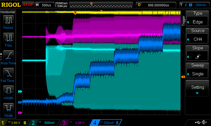Click the trigger level 388mA readout
This screenshot has width=211, height=126.
coord(200,5)
